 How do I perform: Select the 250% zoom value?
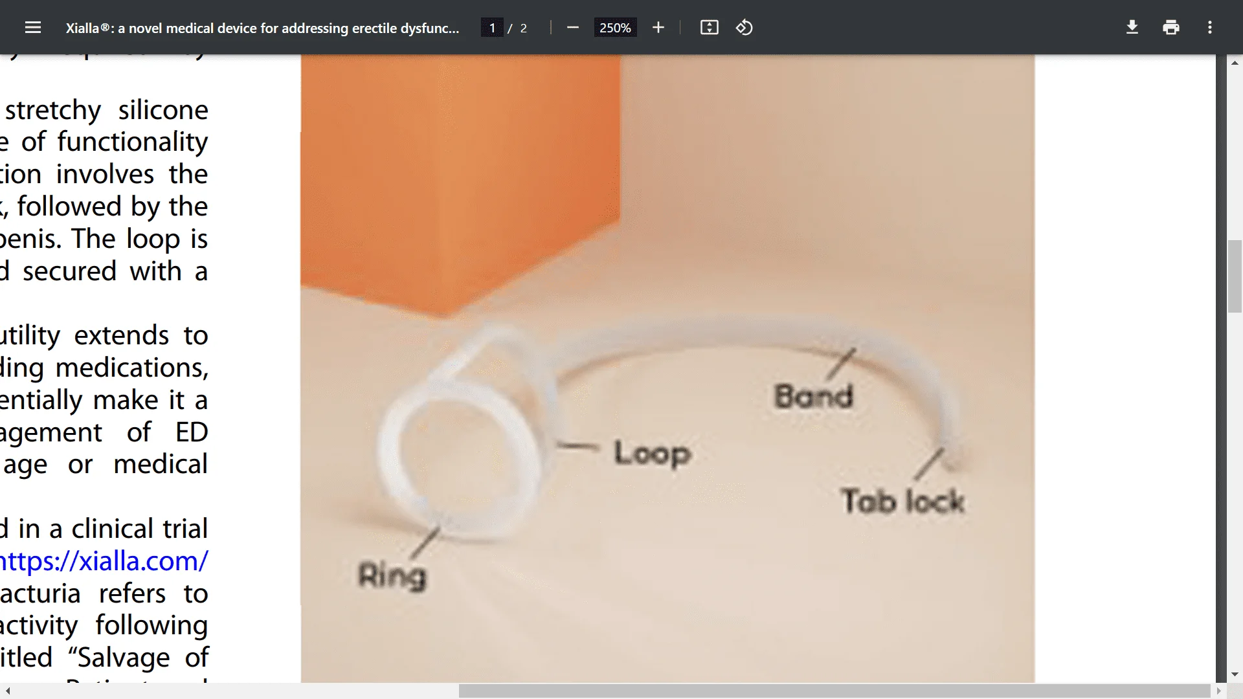[x=614, y=27]
